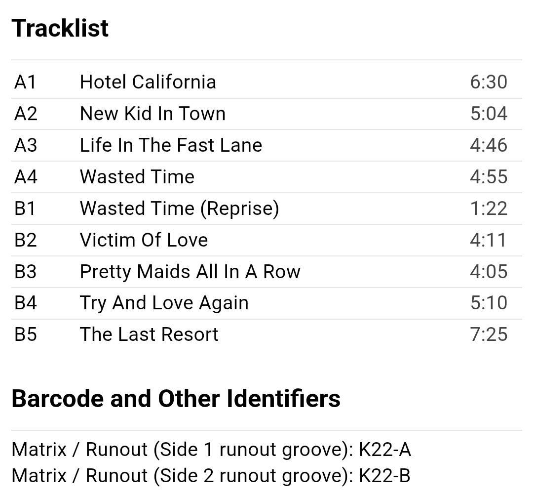Screen dimensions: 533x500
Task: Select track position label A2
Action: [x=26, y=114]
